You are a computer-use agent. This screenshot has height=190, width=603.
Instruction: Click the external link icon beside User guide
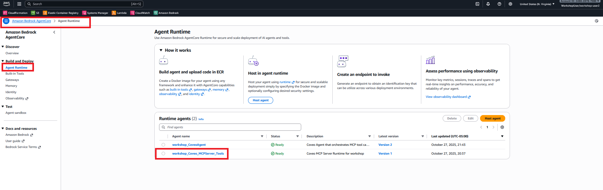tap(23, 141)
